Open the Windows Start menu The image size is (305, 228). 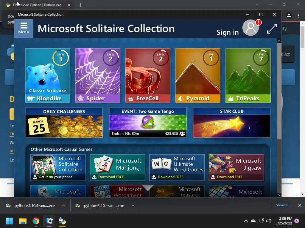[x=10, y=221]
